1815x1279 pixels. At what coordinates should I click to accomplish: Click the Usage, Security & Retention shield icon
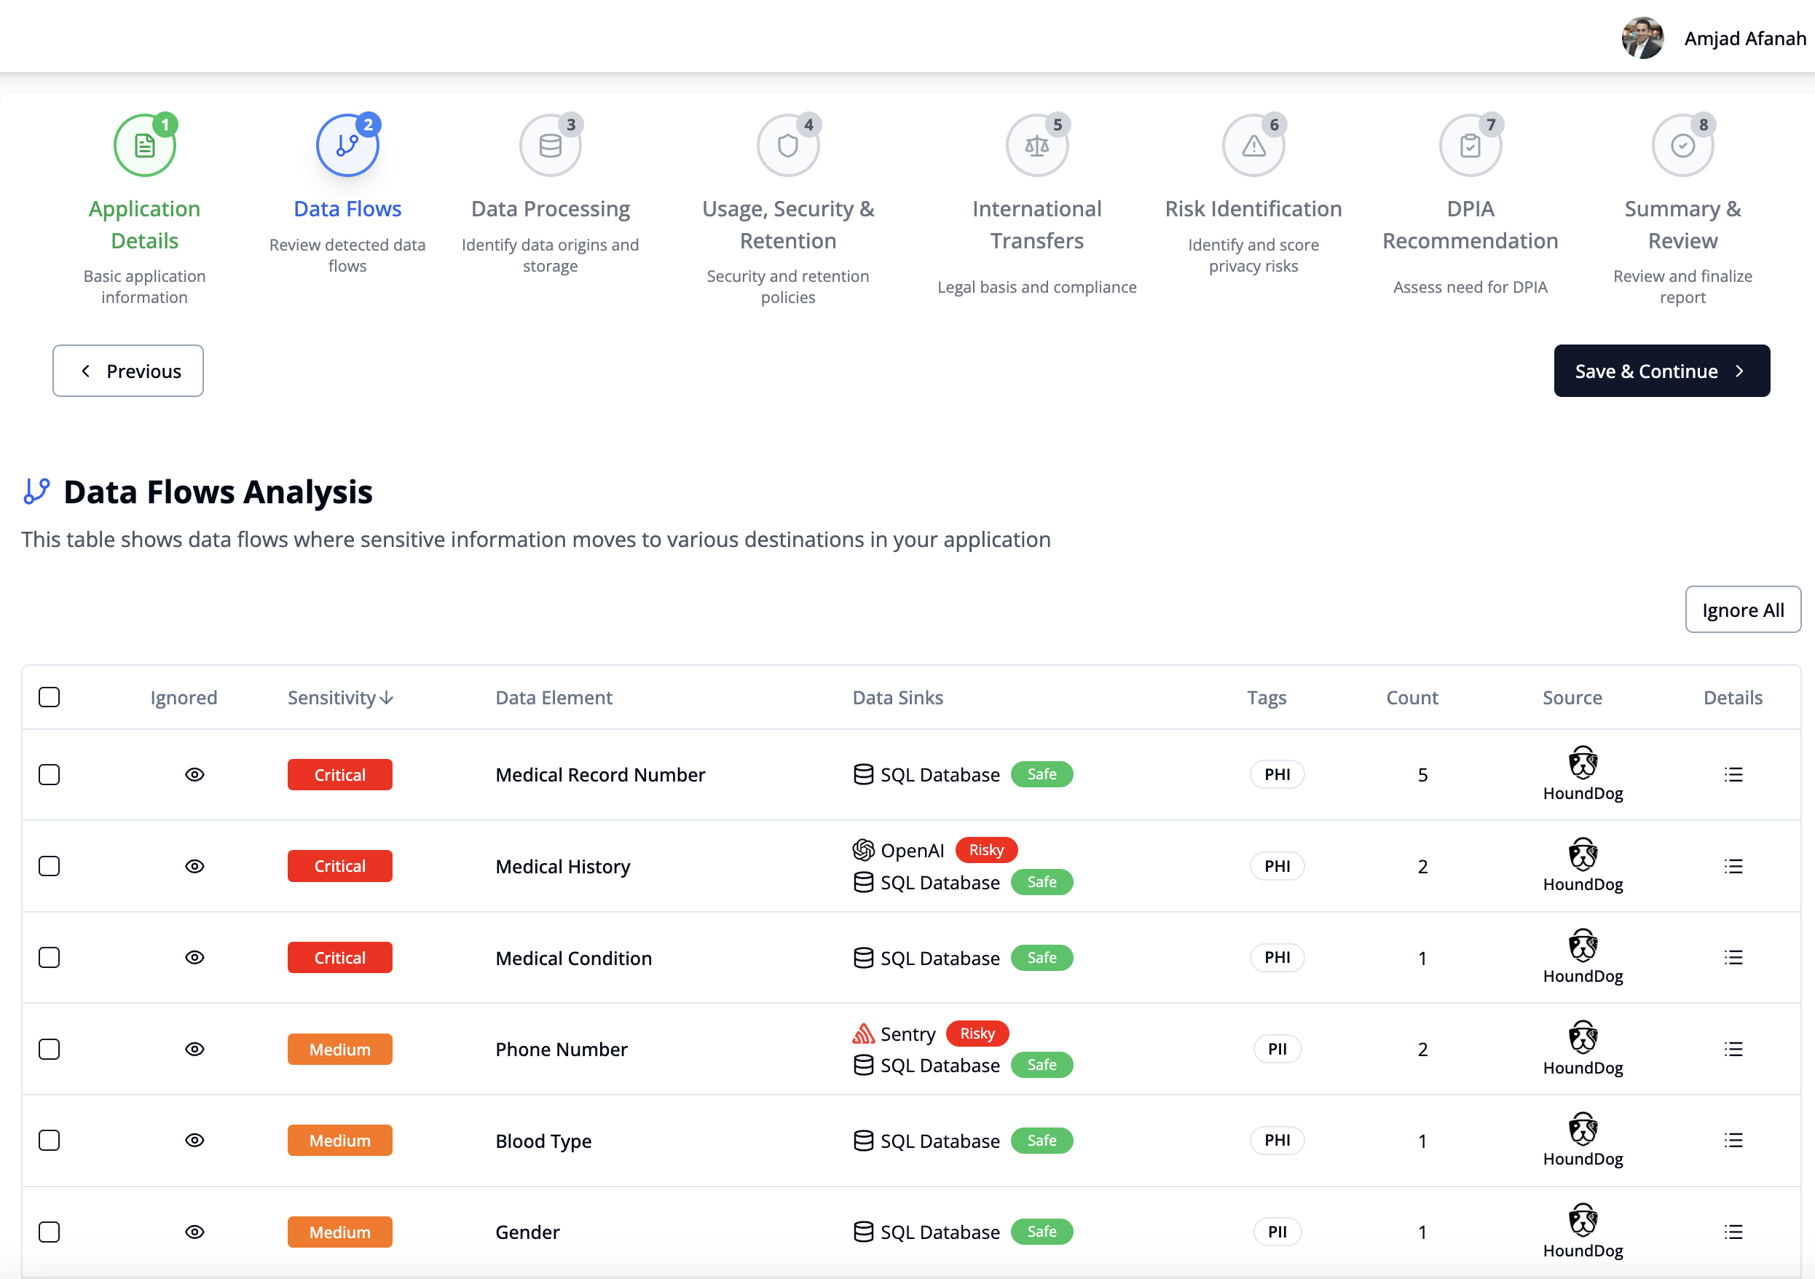[x=787, y=146]
